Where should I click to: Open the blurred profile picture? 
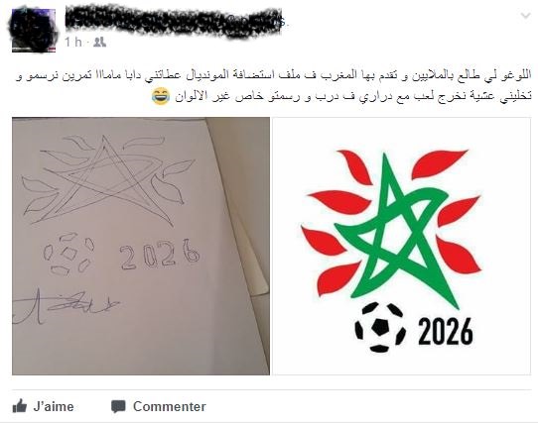tap(34, 31)
